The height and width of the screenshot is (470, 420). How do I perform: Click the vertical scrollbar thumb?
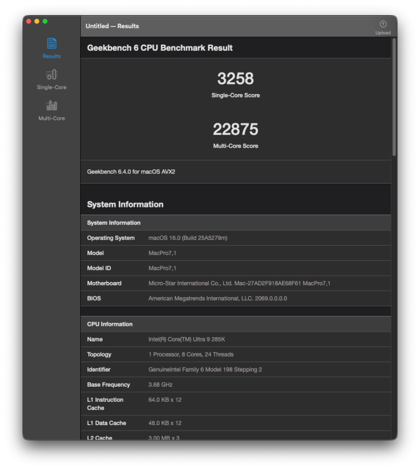click(x=394, y=97)
